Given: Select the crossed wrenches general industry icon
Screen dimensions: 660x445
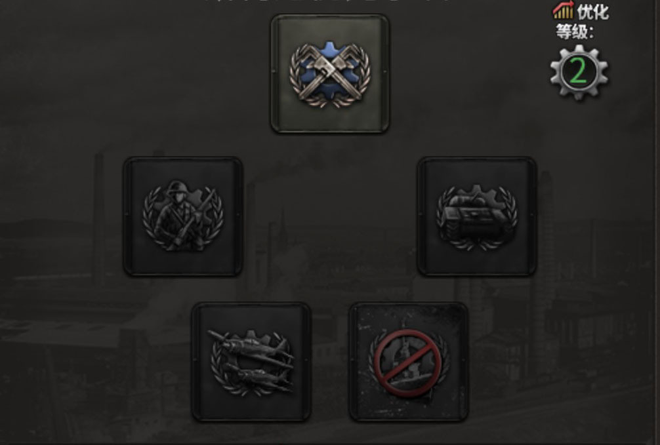Looking at the screenshot, I should click(x=330, y=75).
